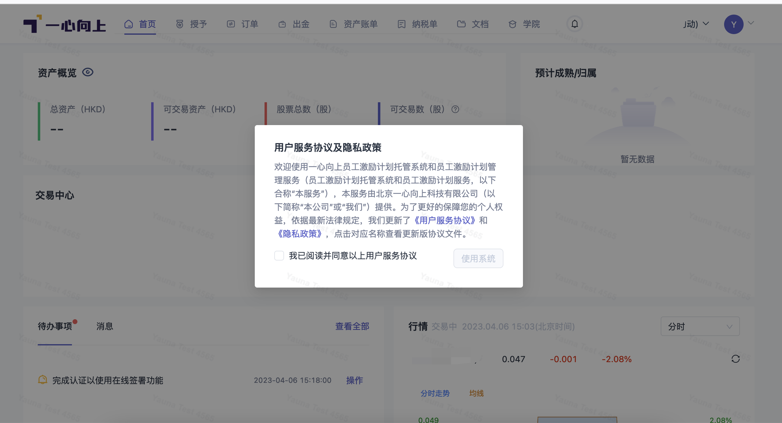
Task: Click the 资产账单 document icon
Action: click(x=333, y=24)
